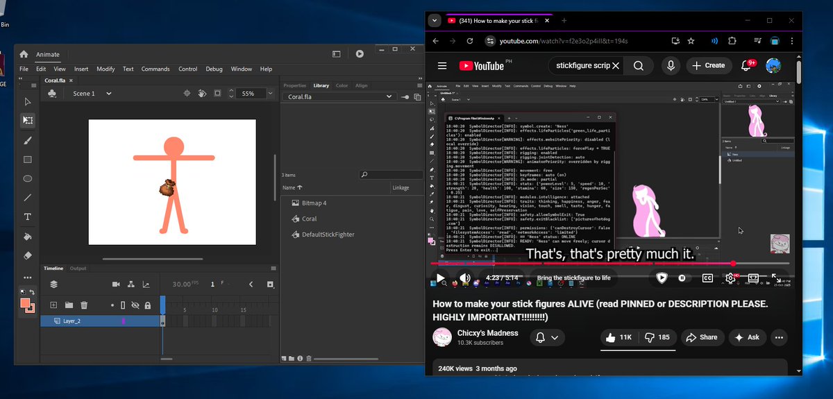Select the Eraser tool in Animate
Screen dimensions: 833x399
[x=28, y=255]
